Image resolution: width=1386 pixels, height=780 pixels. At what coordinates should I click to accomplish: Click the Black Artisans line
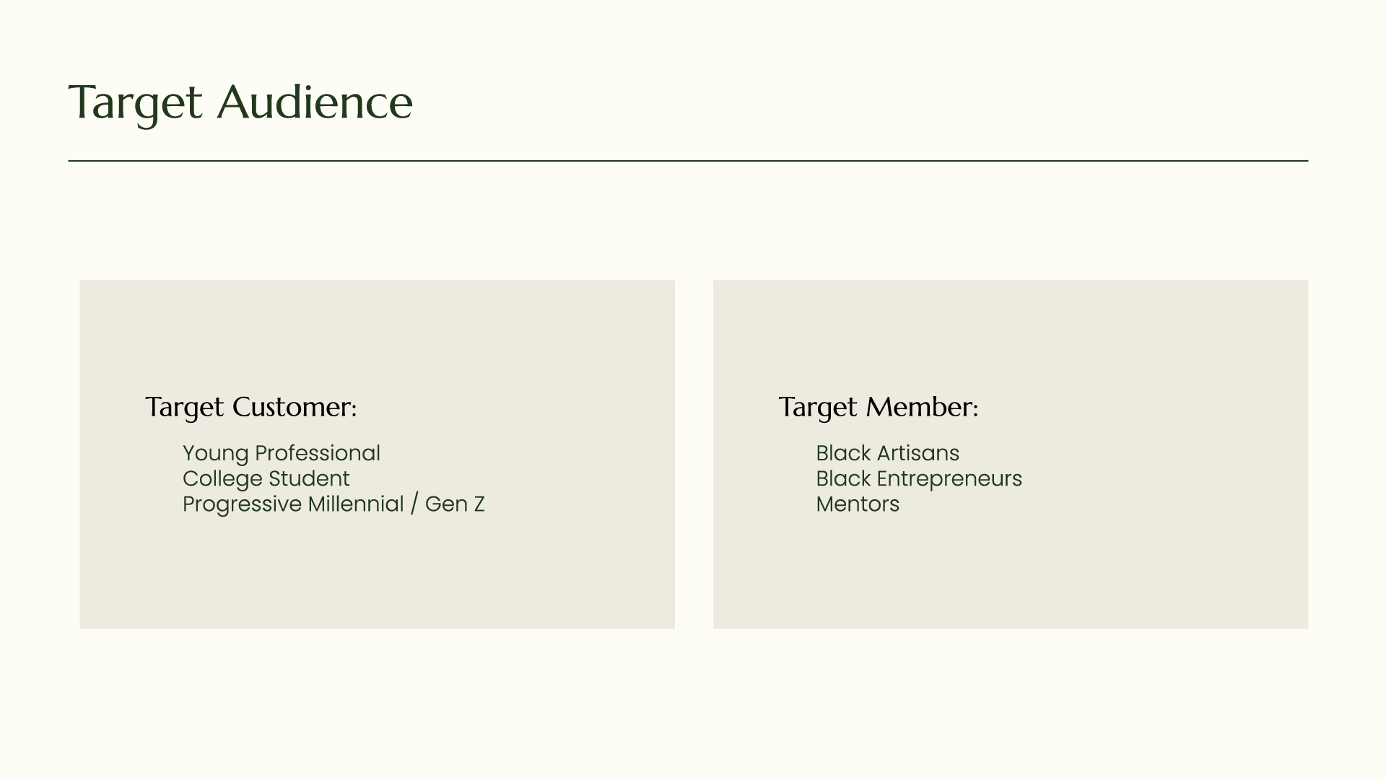pos(888,453)
